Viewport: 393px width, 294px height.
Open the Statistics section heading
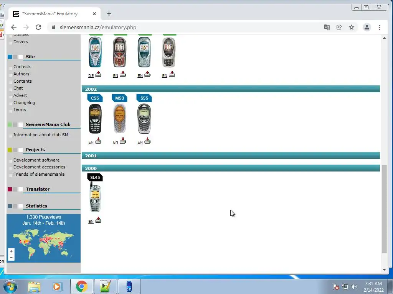pyautogui.click(x=36, y=206)
